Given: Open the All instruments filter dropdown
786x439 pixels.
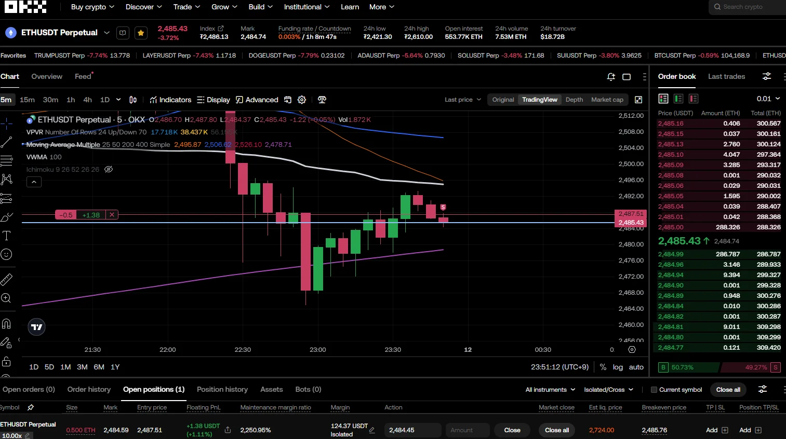Looking at the screenshot, I should pyautogui.click(x=550, y=390).
